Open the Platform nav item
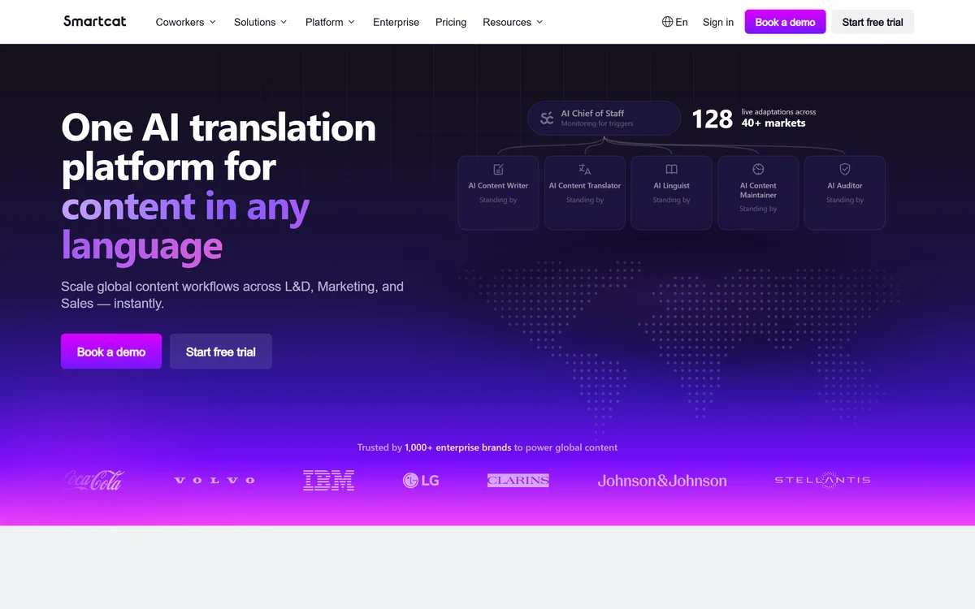This screenshot has height=609, width=975. (x=331, y=22)
